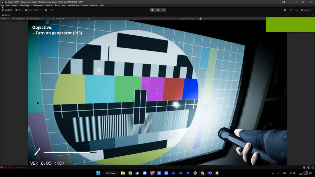315x177 pixels.
Task: Open the Layout dropdown
Action: pos(307,10)
